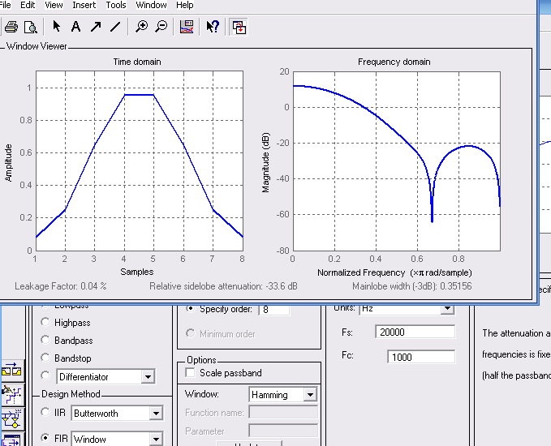Click the Fc cutoff frequency field
The image size is (551, 446).
click(x=420, y=358)
